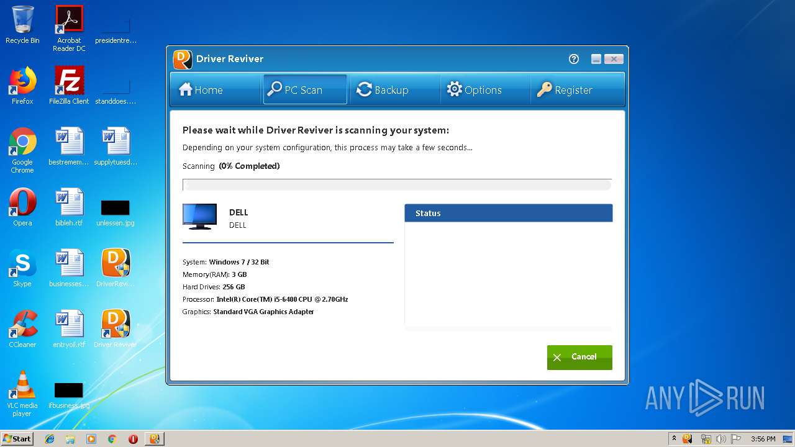
Task: Show hidden system tray icons
Action: tap(674, 439)
